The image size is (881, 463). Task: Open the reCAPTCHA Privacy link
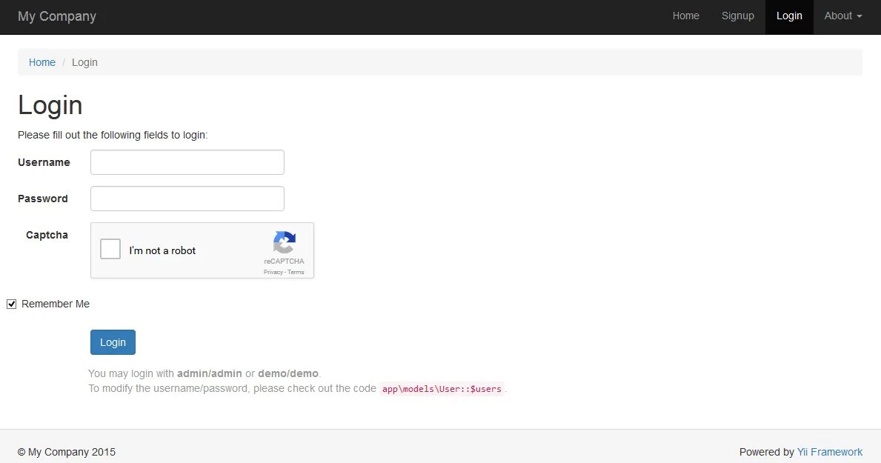273,272
